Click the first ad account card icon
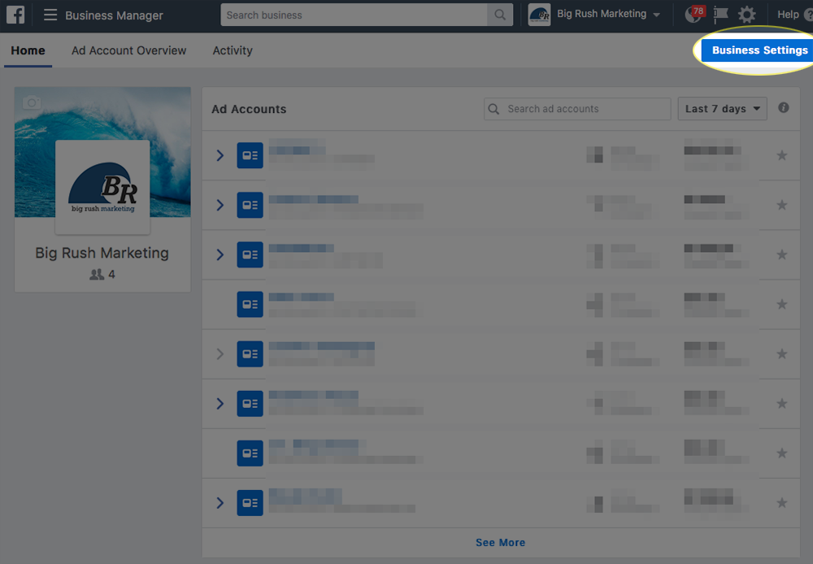Viewport: 813px width, 564px height. point(250,155)
